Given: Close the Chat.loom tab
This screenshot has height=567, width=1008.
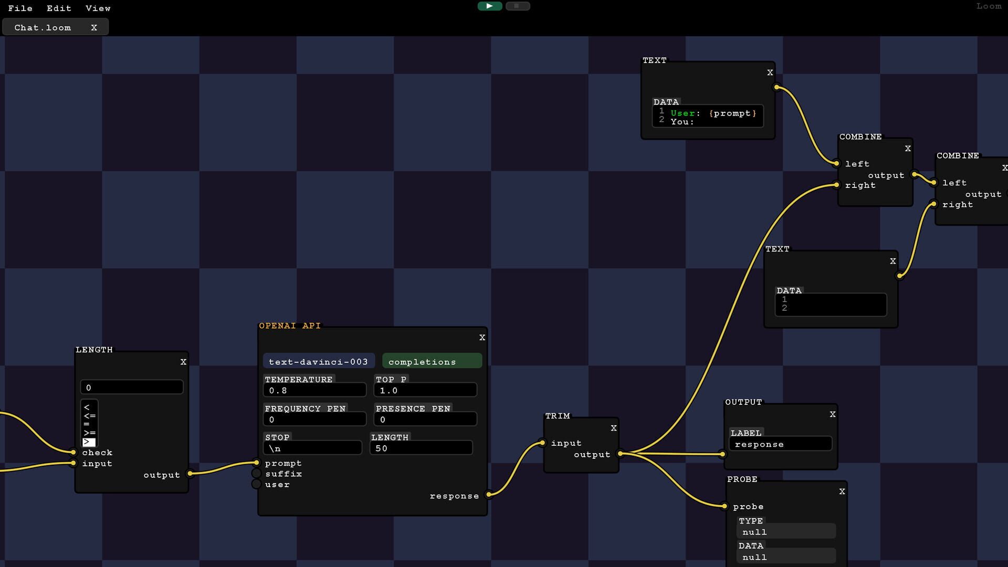Looking at the screenshot, I should click(94, 27).
